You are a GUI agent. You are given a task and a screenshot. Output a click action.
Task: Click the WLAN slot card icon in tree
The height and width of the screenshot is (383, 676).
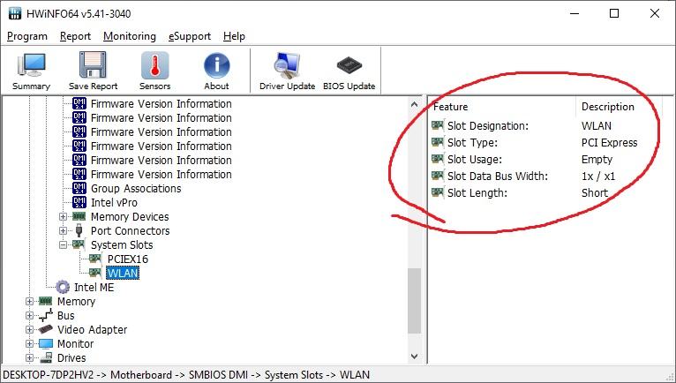pos(94,273)
